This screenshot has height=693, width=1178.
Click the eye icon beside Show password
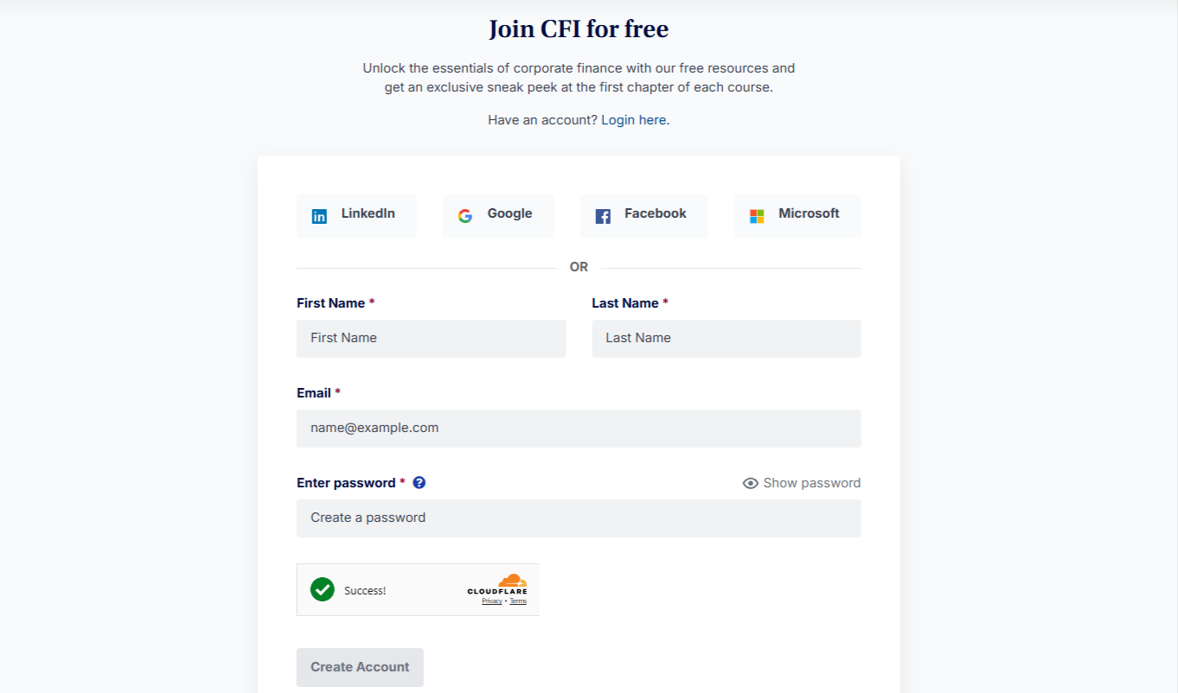(749, 483)
